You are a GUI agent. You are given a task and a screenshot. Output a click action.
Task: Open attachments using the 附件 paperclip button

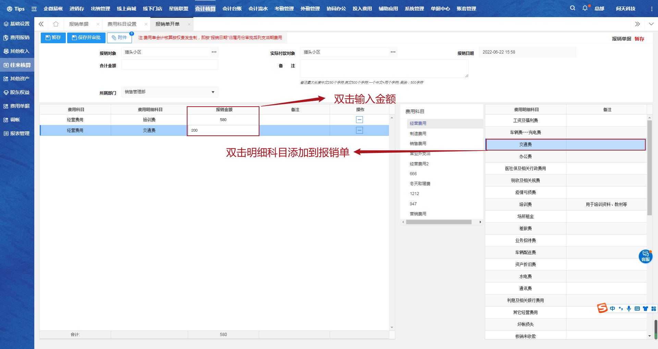pos(119,38)
